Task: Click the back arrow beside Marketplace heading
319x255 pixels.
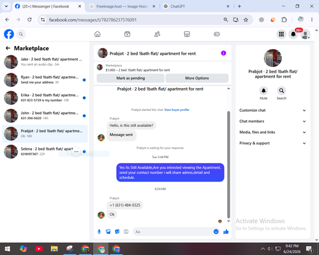Action: click(8, 48)
